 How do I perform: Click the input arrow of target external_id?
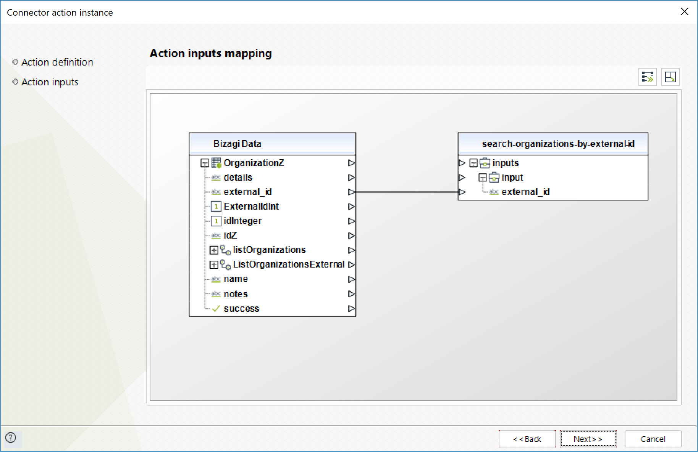[462, 192]
